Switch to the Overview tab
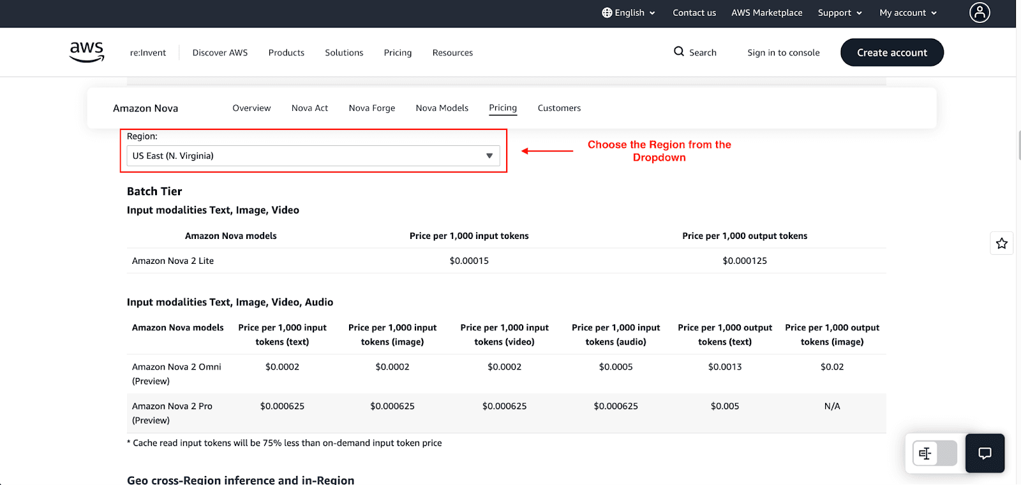 coord(251,108)
